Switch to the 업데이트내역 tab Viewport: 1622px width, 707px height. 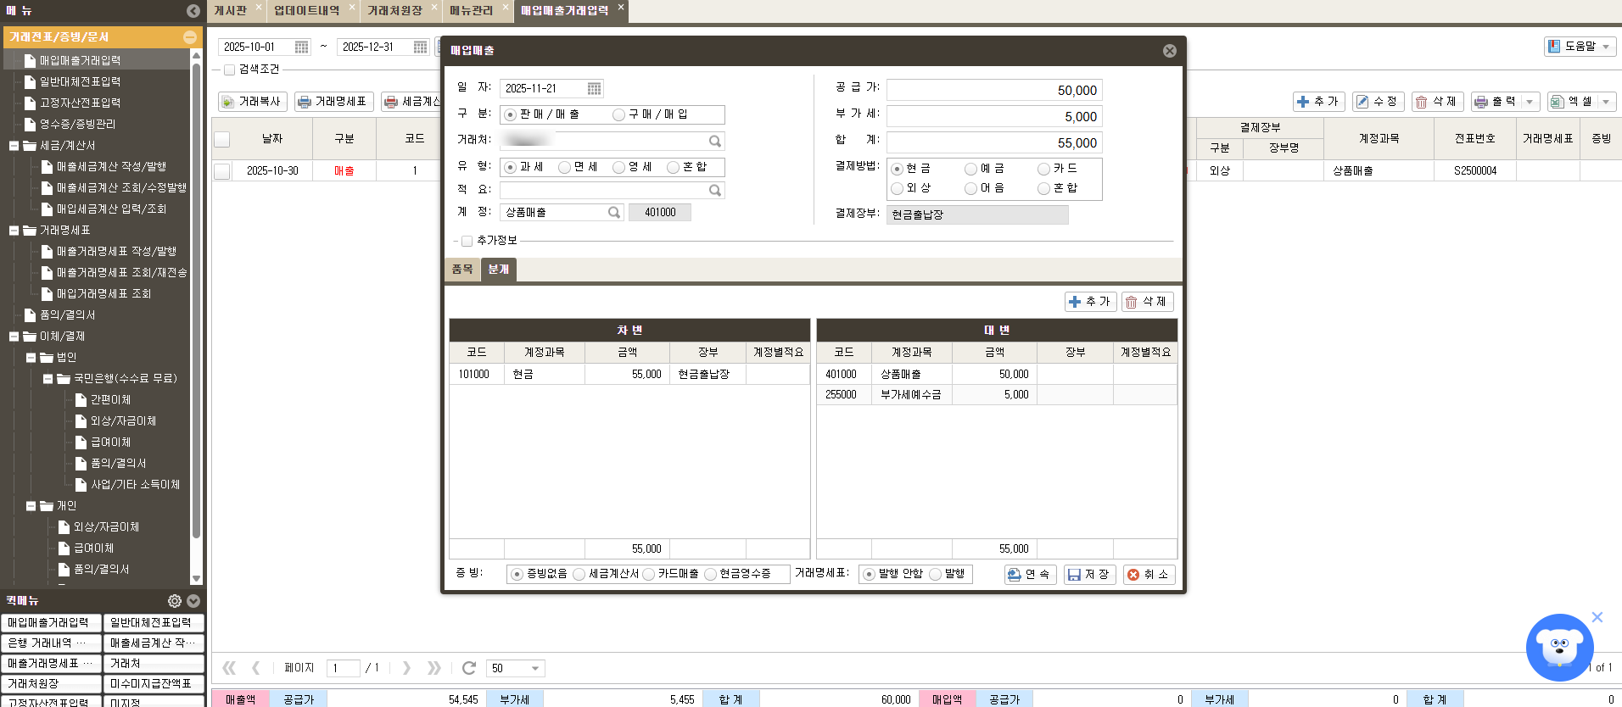[x=306, y=11]
